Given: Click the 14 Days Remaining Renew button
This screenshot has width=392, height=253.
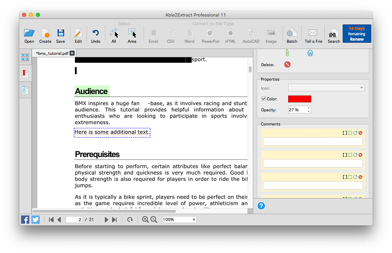Looking at the screenshot, I should click(357, 33).
